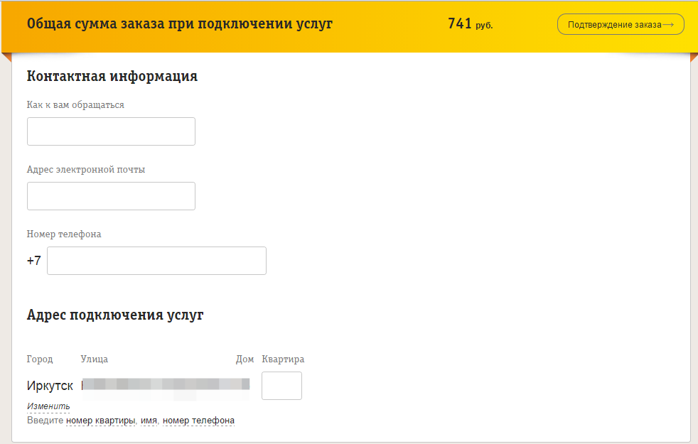Click the blurred street address value
The width and height of the screenshot is (698, 444).
tap(166, 385)
